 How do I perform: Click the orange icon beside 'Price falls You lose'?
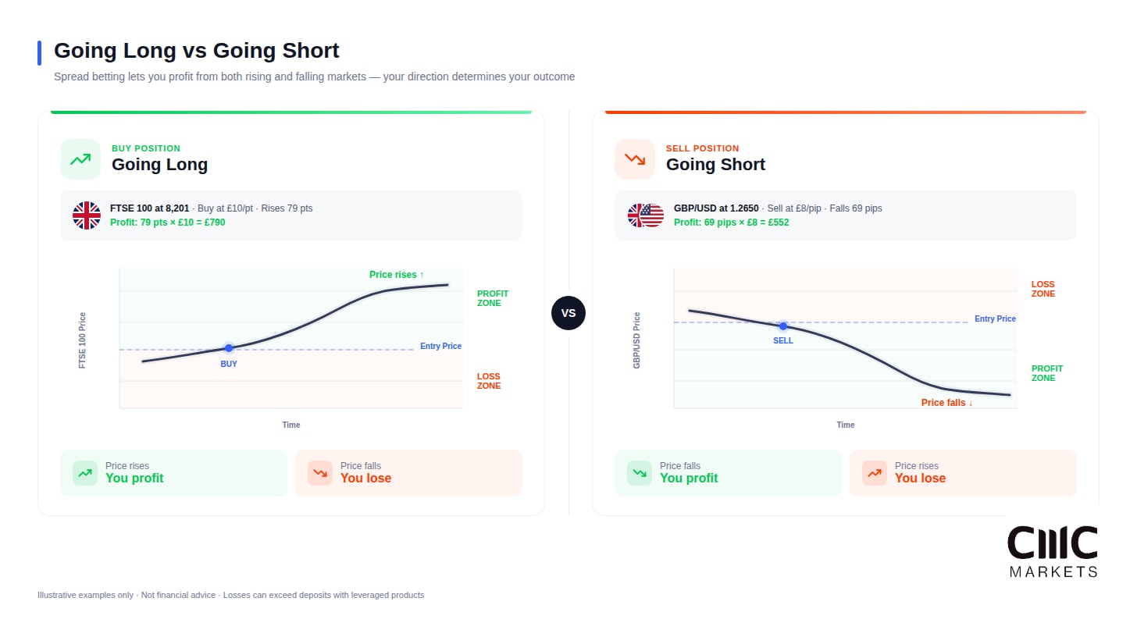(320, 473)
